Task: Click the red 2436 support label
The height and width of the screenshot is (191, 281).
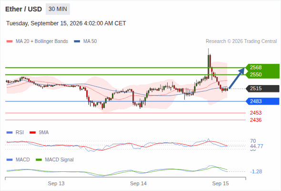Action: click(256, 120)
